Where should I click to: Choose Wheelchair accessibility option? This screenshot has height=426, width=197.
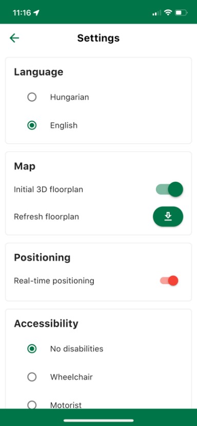(32, 377)
